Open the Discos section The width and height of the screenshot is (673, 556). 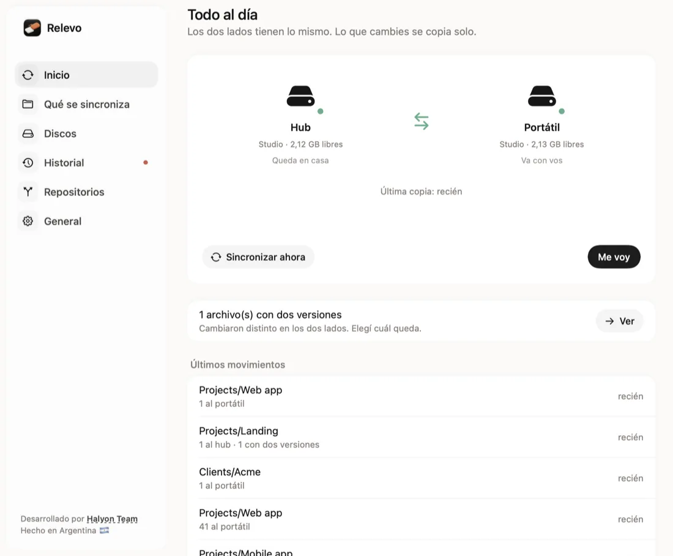tap(87, 133)
